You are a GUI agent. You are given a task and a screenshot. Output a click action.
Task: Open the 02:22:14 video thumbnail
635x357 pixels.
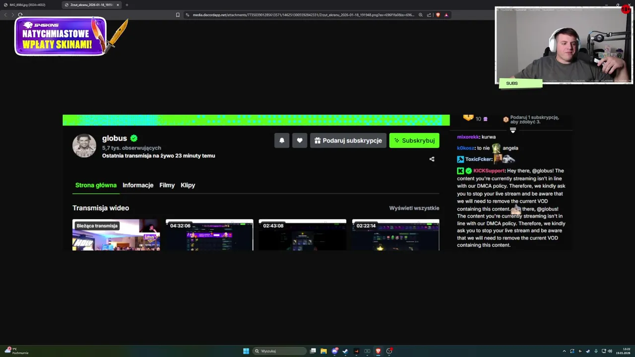[396, 235]
